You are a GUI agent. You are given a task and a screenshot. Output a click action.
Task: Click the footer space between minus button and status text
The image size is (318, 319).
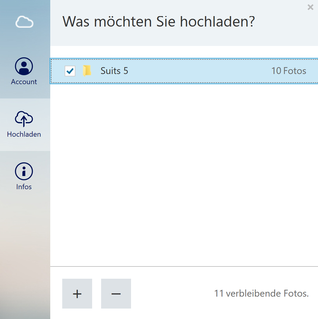(x=172, y=294)
